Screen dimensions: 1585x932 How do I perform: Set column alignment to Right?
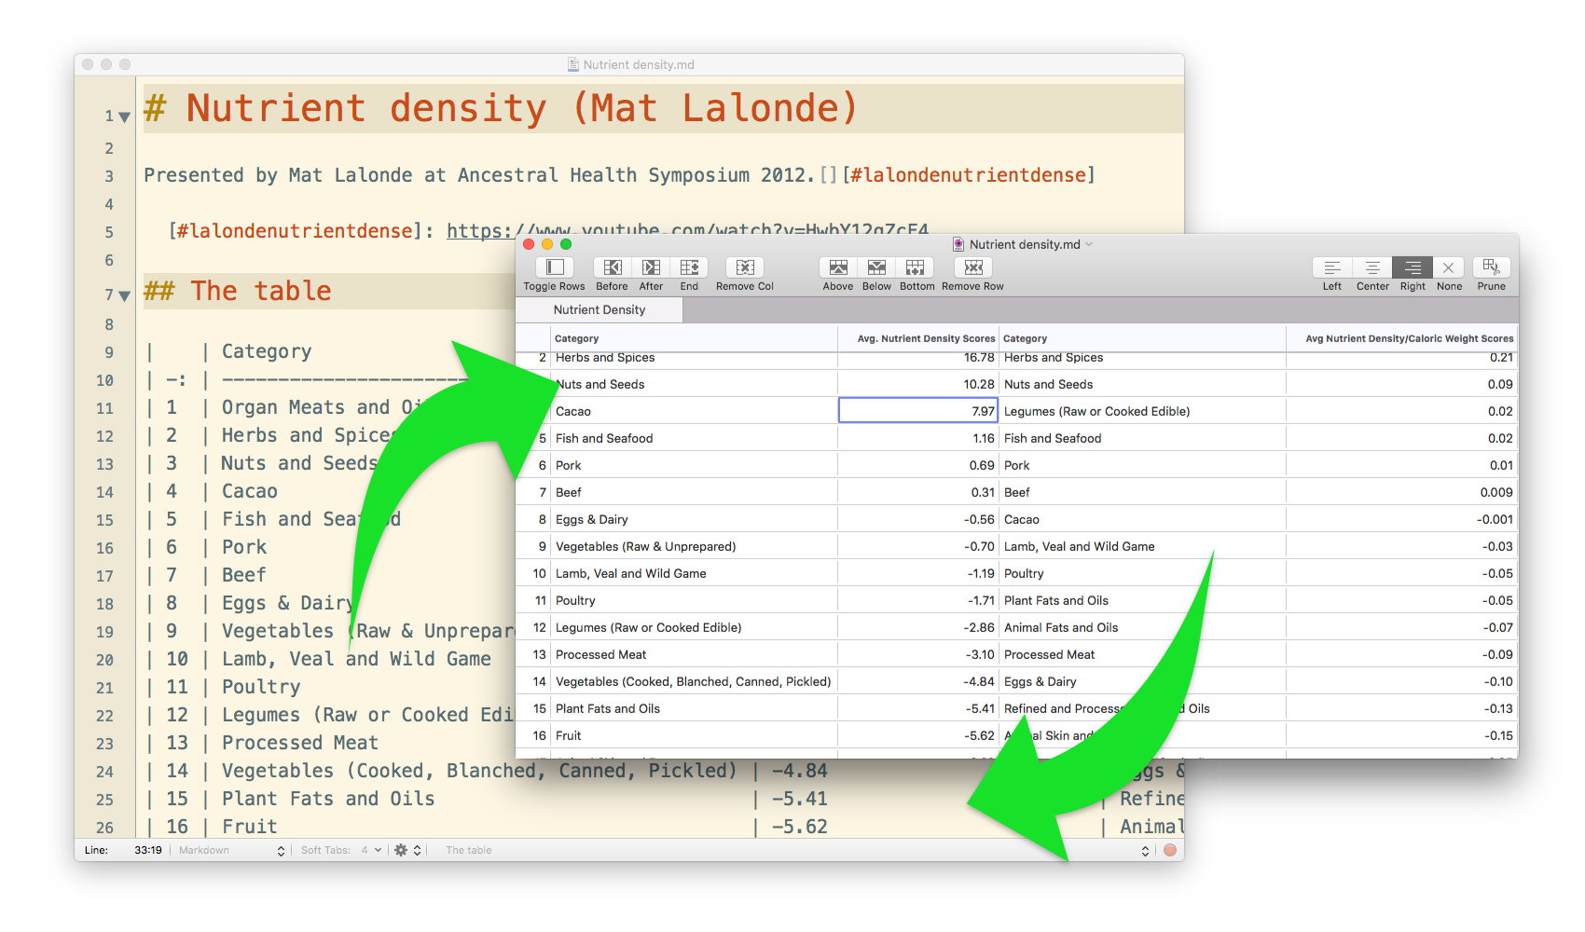pyautogui.click(x=1413, y=267)
